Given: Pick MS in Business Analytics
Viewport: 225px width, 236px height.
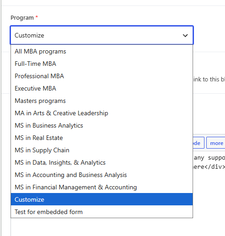Looking at the screenshot, I should pos(102,125).
